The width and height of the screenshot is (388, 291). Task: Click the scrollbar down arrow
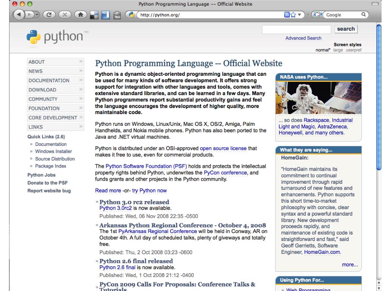coord(379,288)
